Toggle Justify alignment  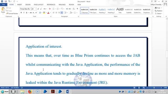tap(62, 13)
